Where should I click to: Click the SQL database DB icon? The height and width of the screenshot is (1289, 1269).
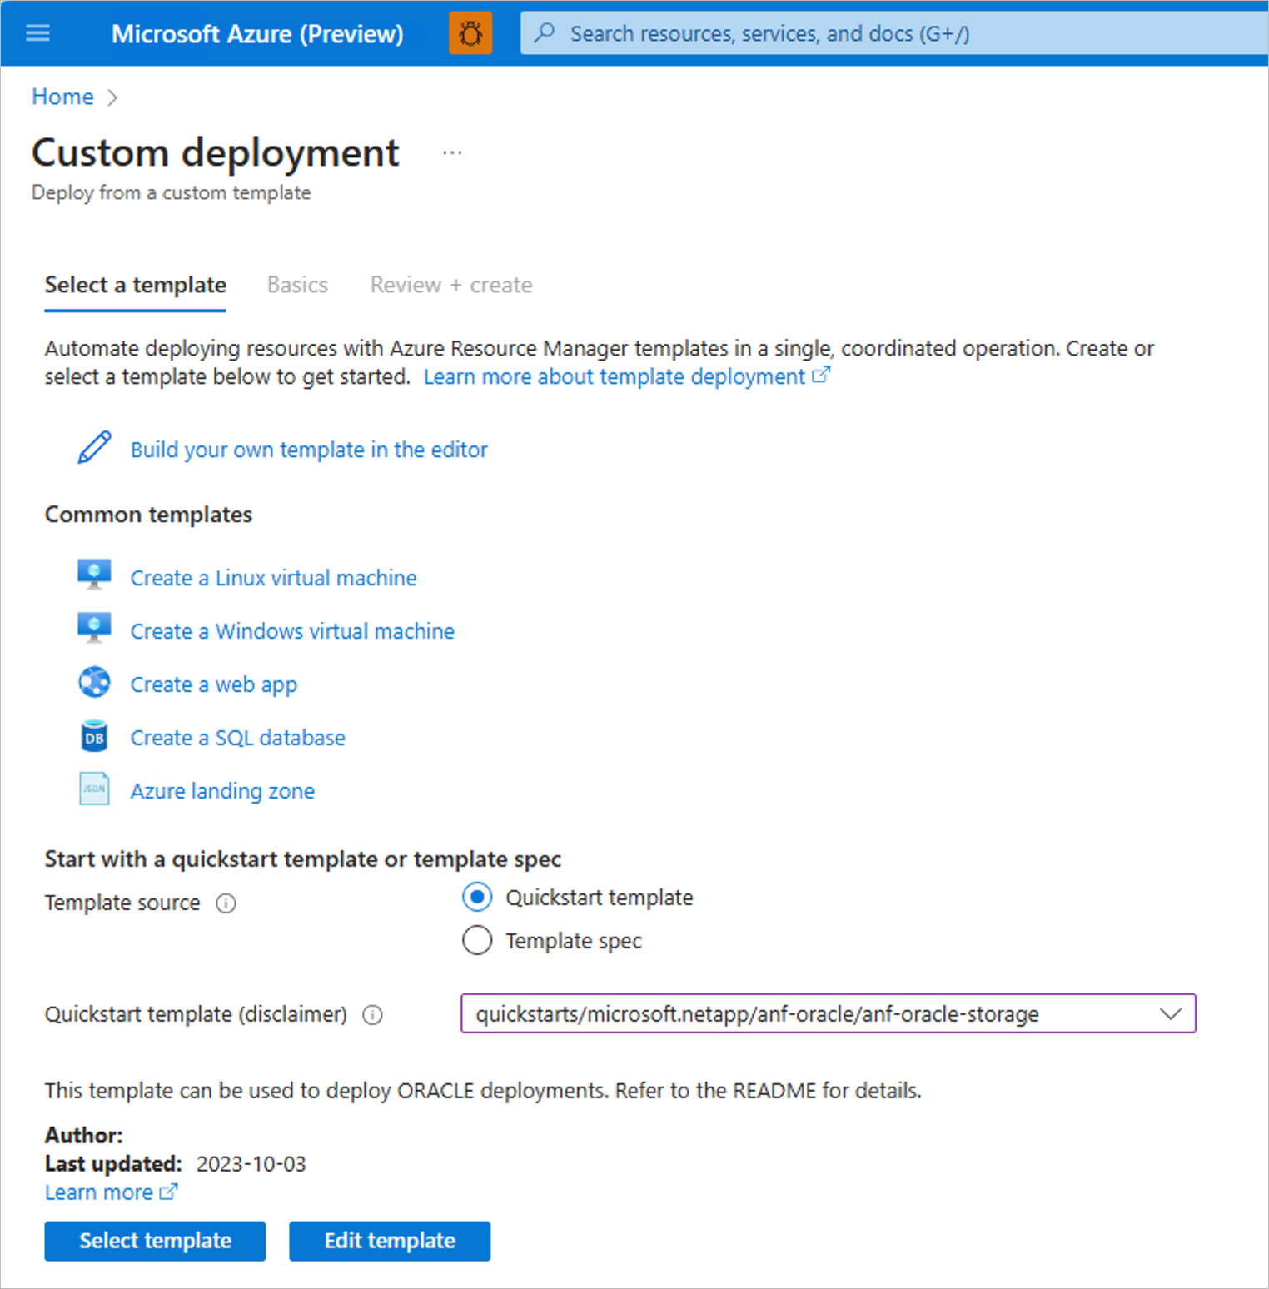pos(94,736)
